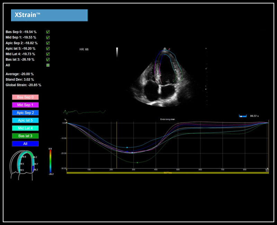Click the Mid Lat 4 segment button

pyautogui.click(x=25, y=128)
